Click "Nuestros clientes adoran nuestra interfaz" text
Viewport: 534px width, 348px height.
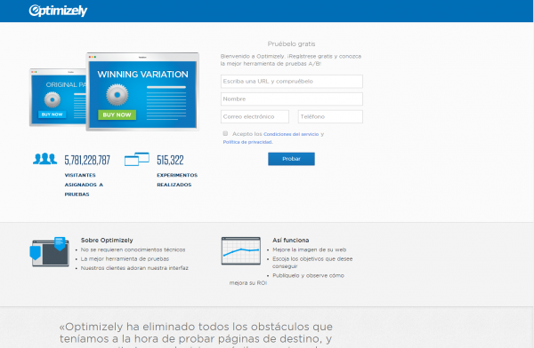click(x=134, y=268)
